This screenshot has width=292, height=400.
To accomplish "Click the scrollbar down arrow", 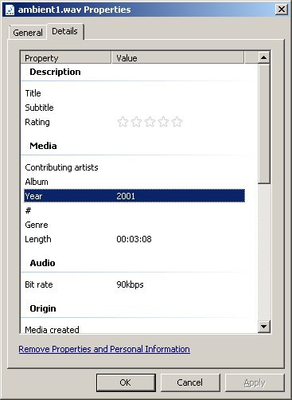I will pyautogui.click(x=263, y=326).
